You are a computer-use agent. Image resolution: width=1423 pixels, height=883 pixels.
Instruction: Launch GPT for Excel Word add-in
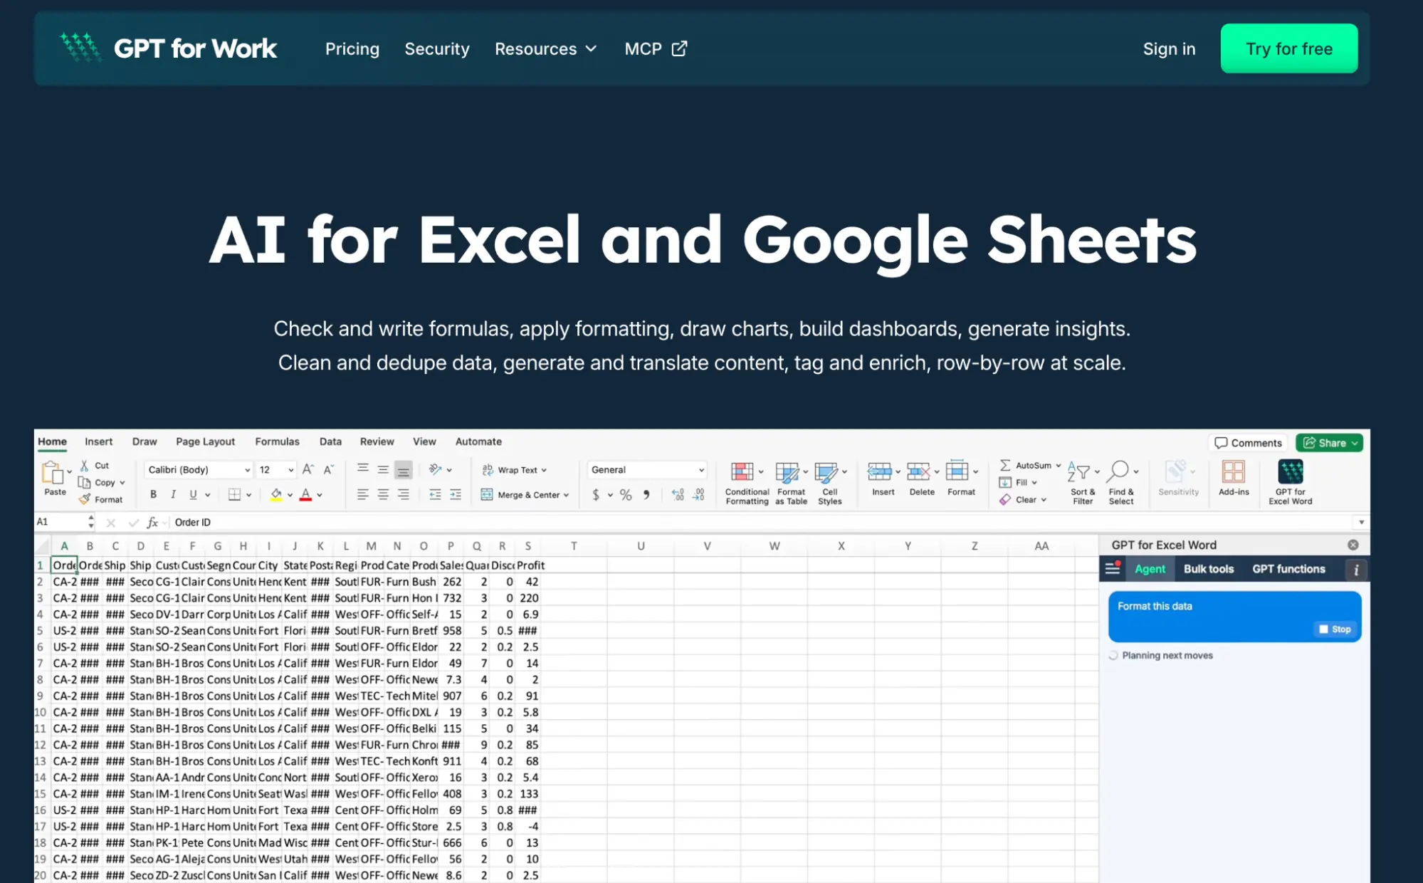pyautogui.click(x=1290, y=483)
